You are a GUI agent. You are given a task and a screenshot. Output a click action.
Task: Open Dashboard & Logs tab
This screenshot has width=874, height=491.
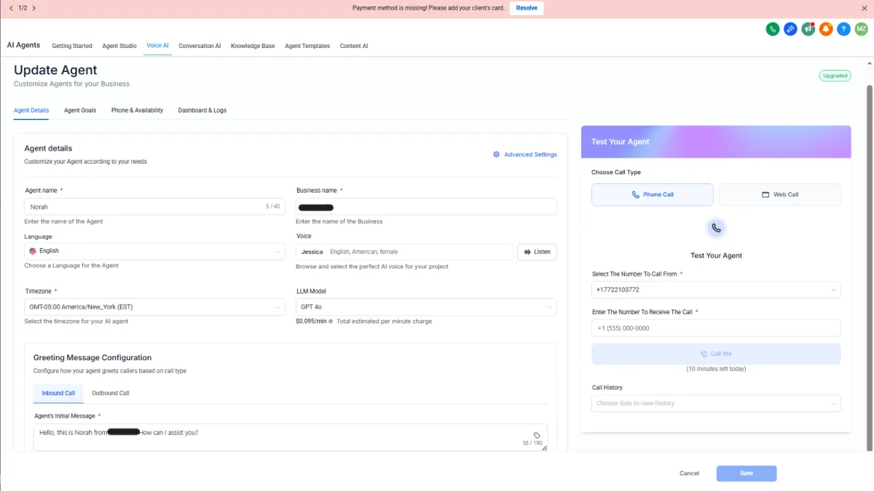coord(202,111)
